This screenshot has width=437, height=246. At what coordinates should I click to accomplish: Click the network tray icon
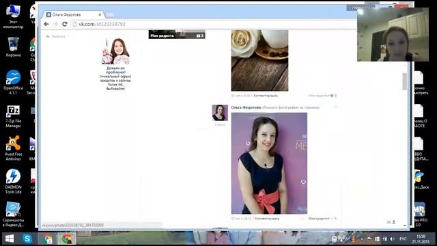coord(384,239)
